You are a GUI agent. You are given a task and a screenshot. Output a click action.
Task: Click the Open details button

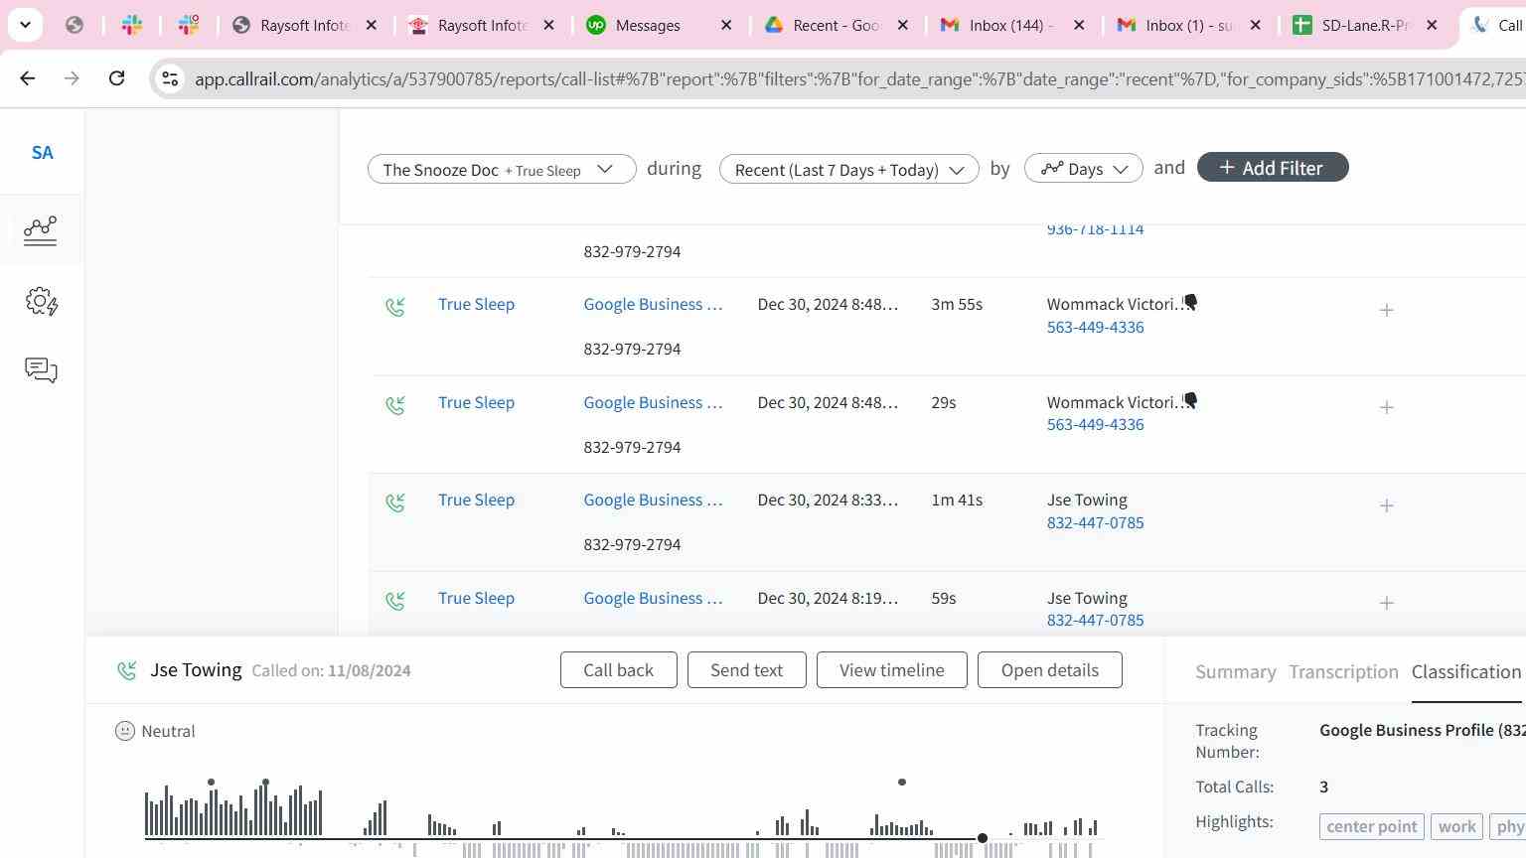(1049, 670)
